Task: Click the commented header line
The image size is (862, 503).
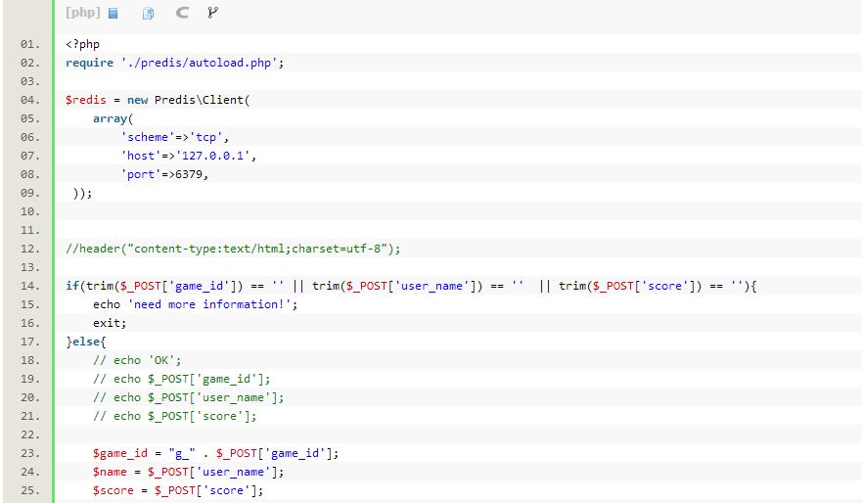Action: (233, 249)
